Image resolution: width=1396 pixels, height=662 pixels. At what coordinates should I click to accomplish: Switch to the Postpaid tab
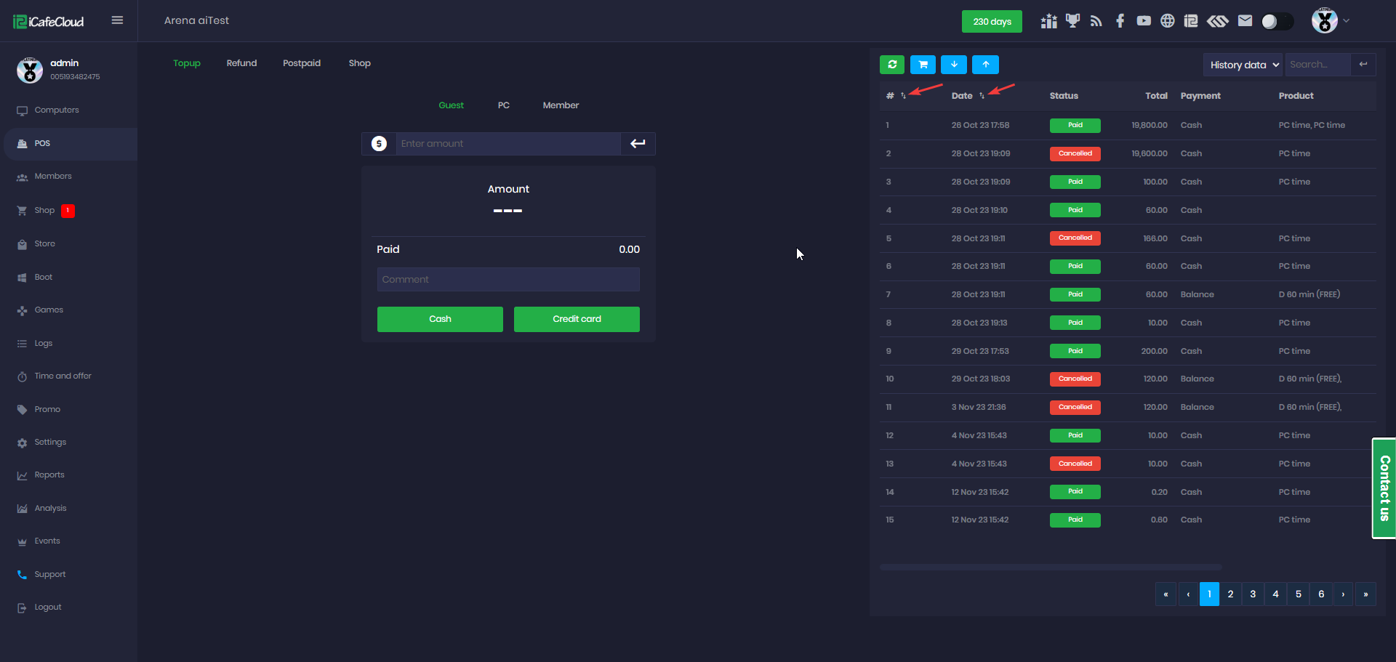302,63
